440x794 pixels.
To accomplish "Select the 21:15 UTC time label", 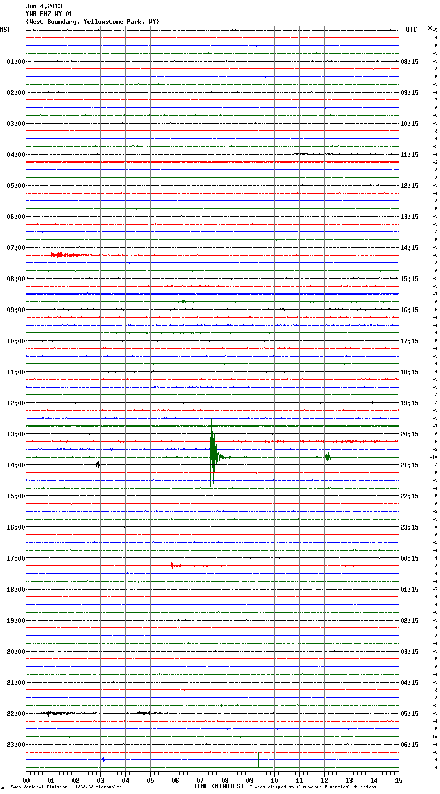I will pyautogui.click(x=409, y=465).
